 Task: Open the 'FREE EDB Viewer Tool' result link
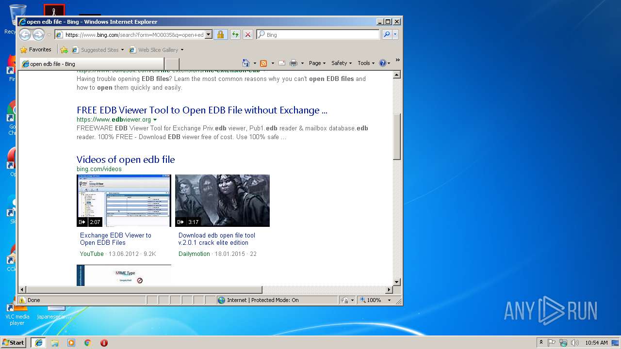(202, 110)
